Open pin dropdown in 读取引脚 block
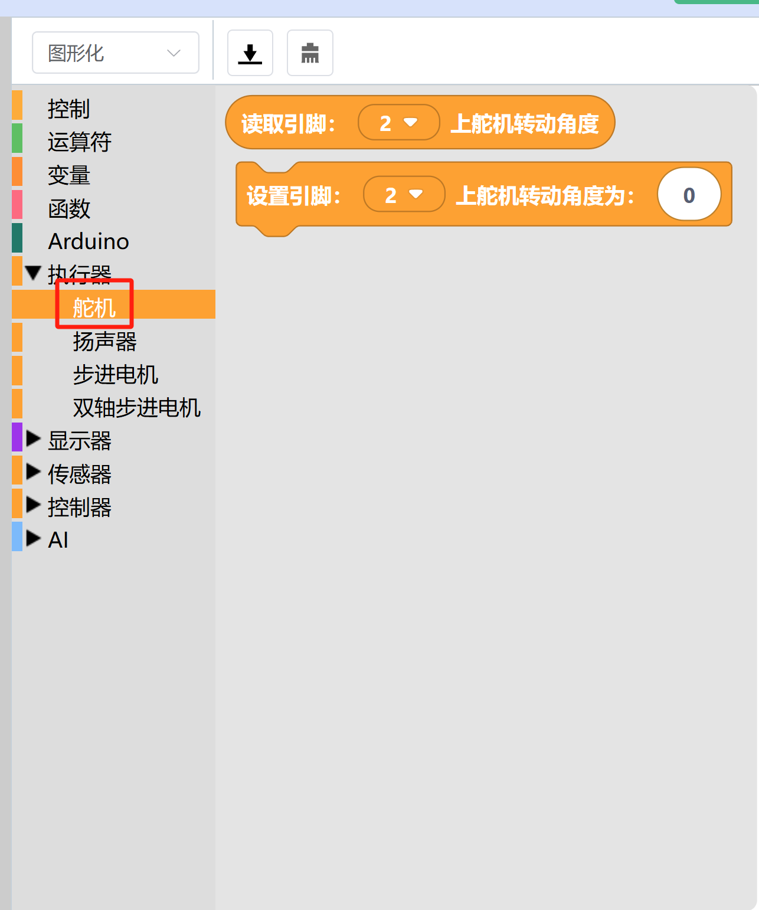This screenshot has width=759, height=910. [398, 123]
